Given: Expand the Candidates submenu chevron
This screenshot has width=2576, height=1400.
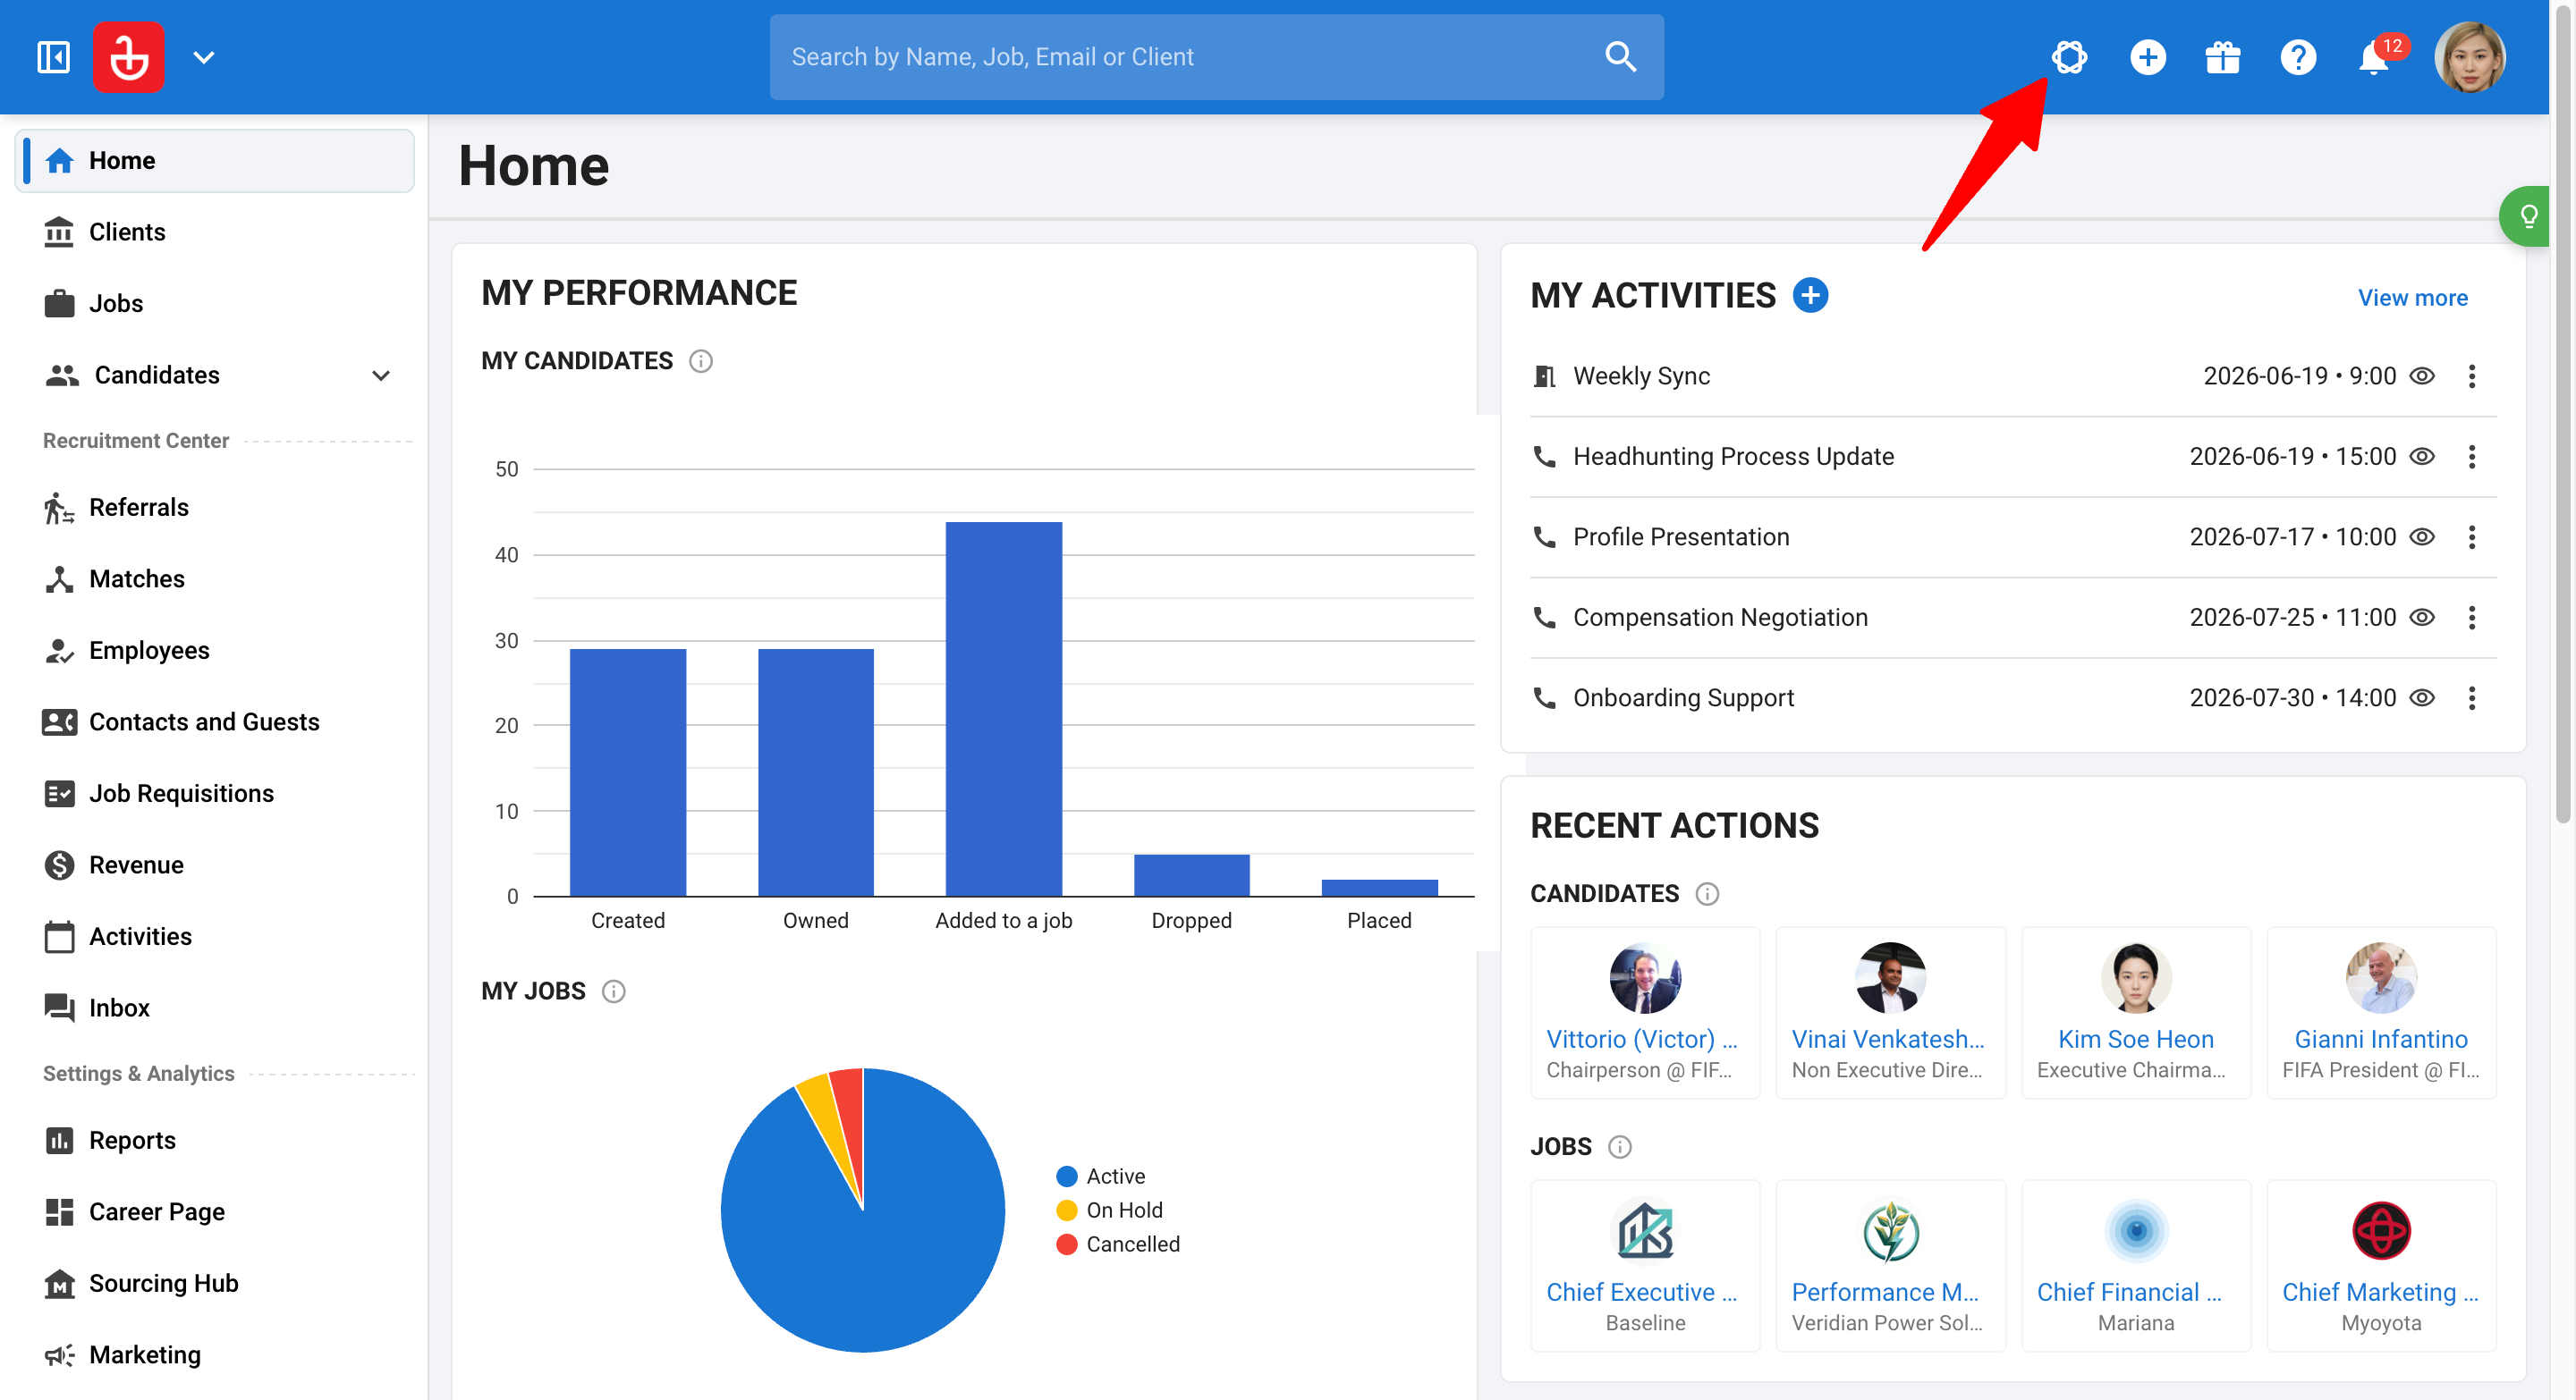Looking at the screenshot, I should pyautogui.click(x=380, y=375).
